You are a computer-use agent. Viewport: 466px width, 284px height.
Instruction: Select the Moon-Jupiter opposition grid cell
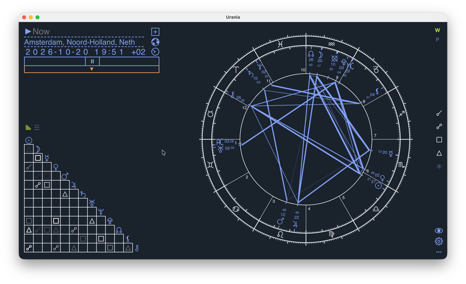tap(38, 185)
